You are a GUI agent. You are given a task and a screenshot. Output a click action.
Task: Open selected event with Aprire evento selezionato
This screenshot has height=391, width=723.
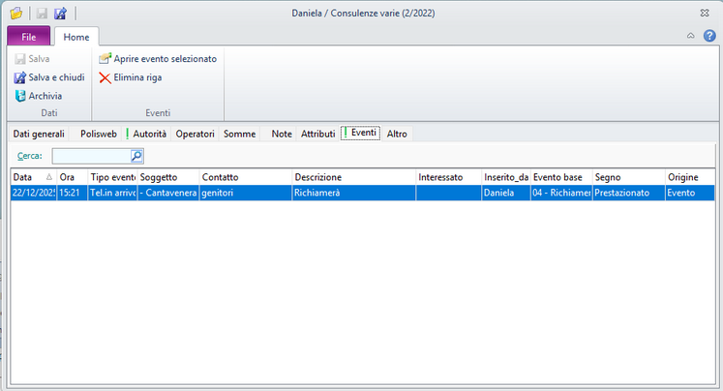158,59
